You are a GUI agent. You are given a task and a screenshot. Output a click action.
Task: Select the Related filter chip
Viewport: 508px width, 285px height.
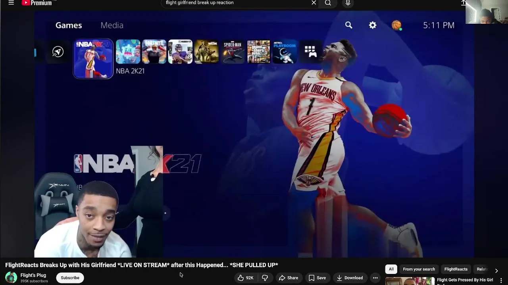(482, 269)
